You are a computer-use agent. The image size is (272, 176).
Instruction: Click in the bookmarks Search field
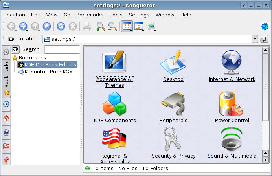point(62,49)
